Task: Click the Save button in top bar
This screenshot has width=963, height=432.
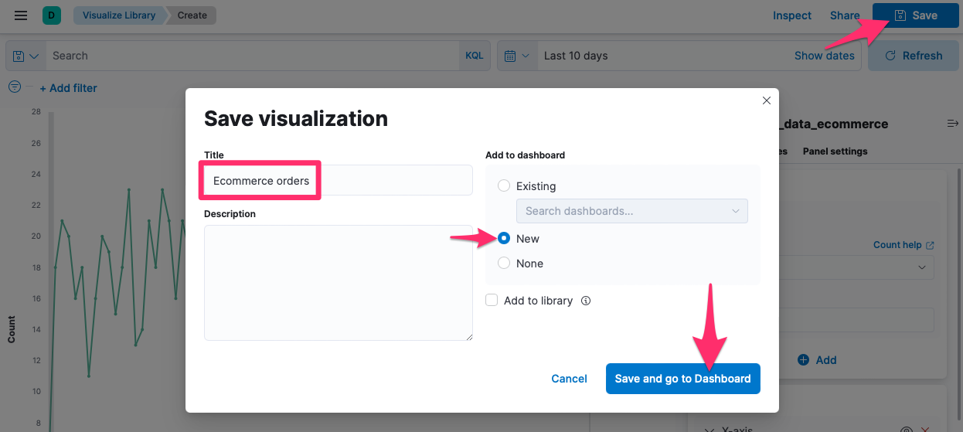Action: coord(916,15)
